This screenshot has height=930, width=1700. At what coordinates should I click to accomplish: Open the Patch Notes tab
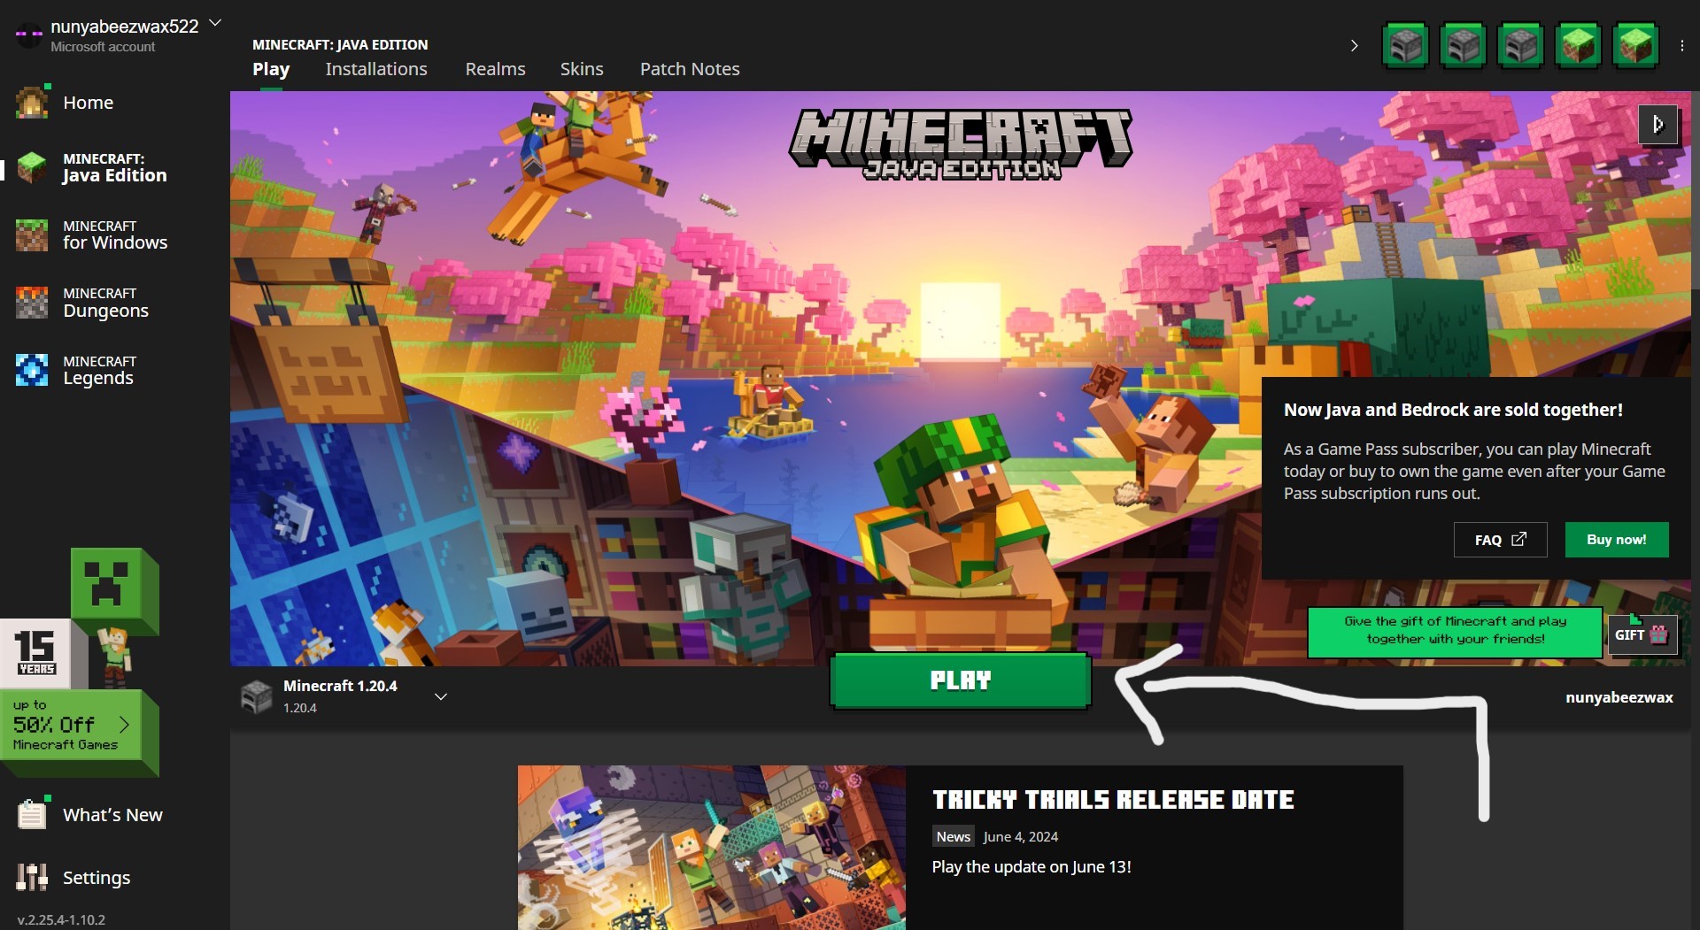[689, 69]
